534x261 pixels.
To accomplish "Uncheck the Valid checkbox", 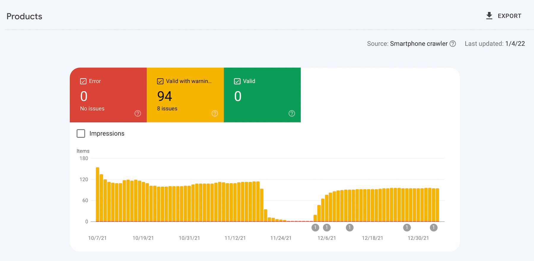I will [x=237, y=81].
